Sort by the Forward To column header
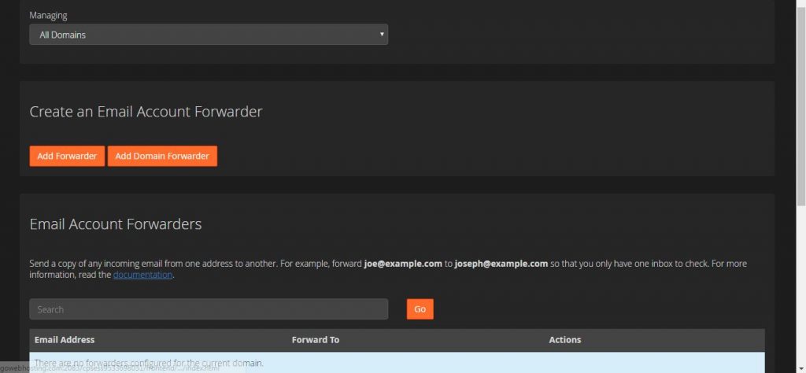Image resolution: width=806 pixels, height=373 pixels. tap(315, 340)
